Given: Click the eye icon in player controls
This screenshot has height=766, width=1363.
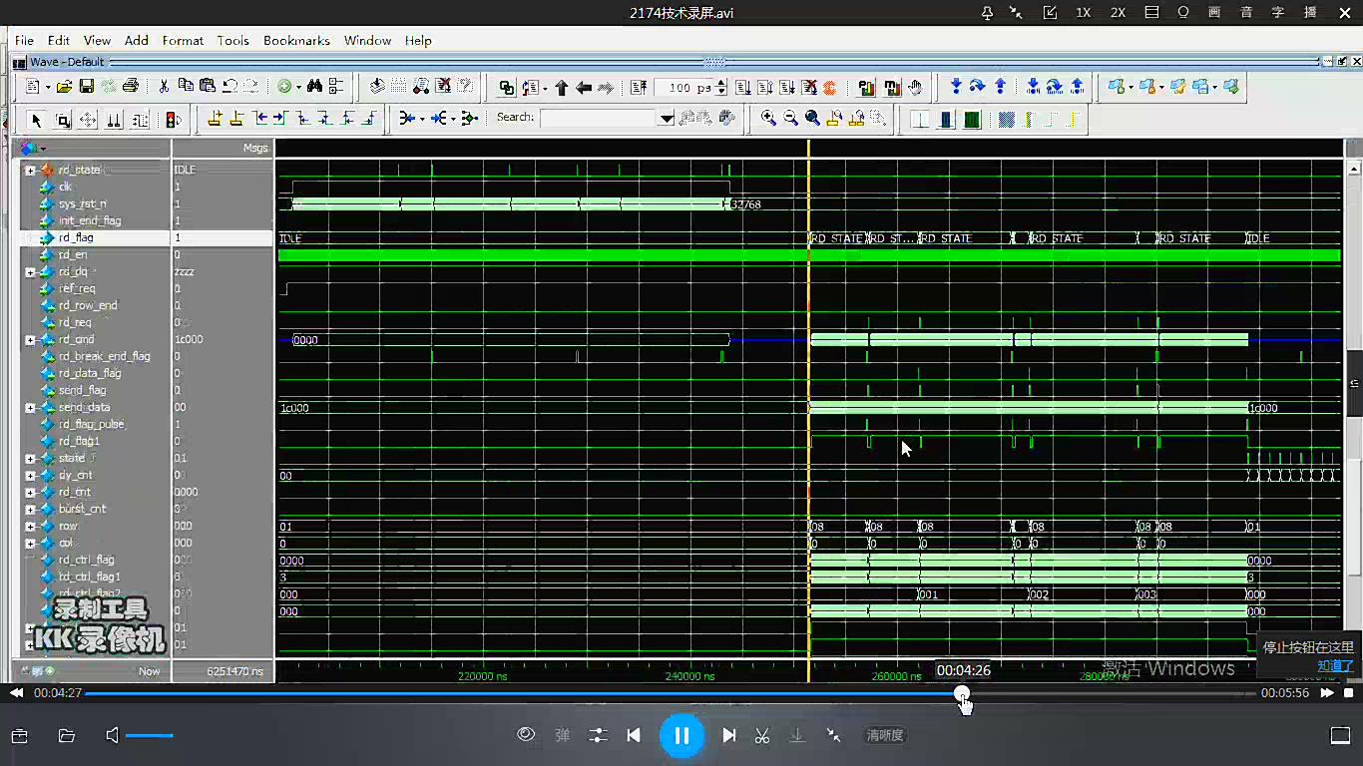Looking at the screenshot, I should click(x=526, y=735).
